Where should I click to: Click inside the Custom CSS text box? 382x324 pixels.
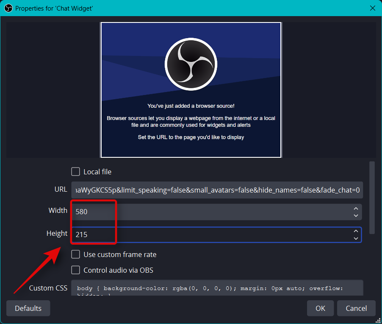click(217, 288)
